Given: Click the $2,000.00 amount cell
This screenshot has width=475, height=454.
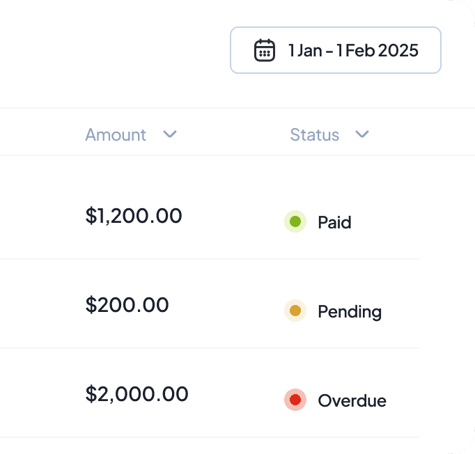Looking at the screenshot, I should tap(137, 394).
